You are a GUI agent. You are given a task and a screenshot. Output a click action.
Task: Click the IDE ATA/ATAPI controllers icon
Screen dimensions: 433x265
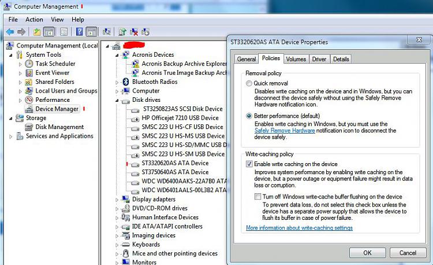click(x=126, y=227)
